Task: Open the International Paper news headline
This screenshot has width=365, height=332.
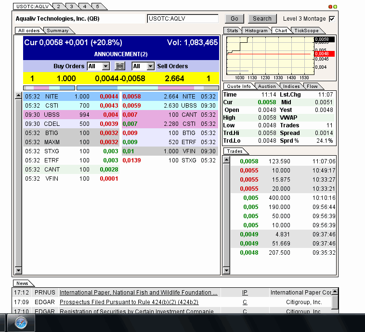Action: coord(139,293)
